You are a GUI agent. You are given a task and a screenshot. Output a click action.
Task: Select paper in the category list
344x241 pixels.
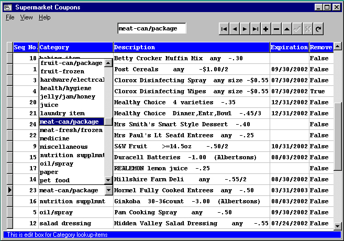coord(72,172)
